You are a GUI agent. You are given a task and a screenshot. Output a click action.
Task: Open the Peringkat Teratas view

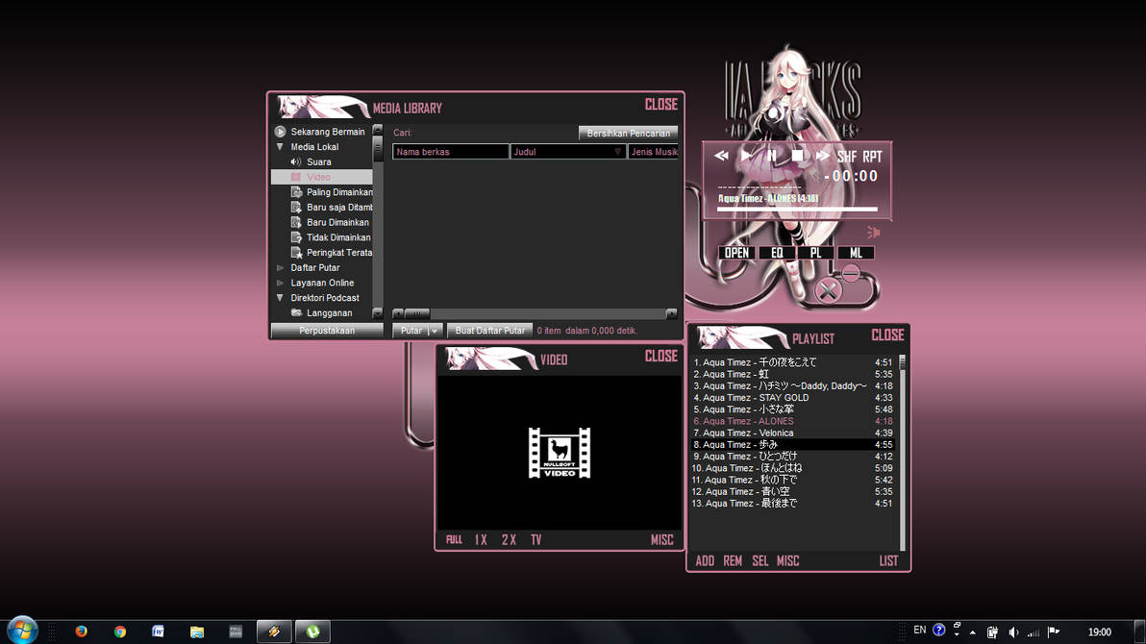[x=331, y=253]
